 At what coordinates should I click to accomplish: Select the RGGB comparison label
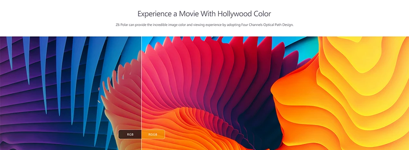point(153,134)
